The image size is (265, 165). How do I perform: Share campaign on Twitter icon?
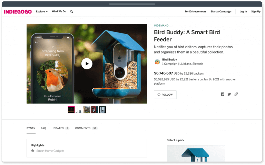tap(229, 94)
